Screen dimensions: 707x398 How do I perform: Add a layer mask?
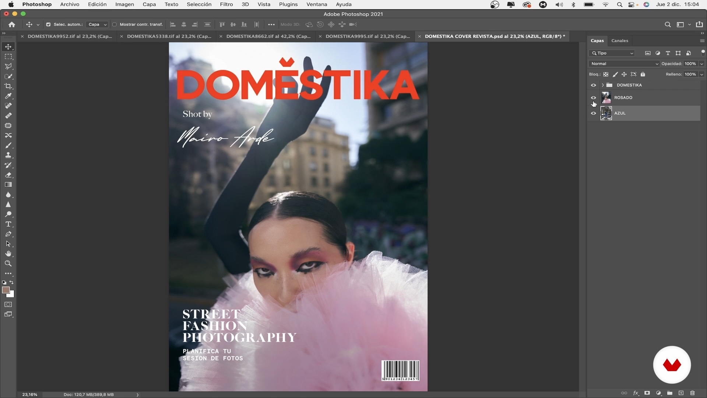click(x=647, y=393)
